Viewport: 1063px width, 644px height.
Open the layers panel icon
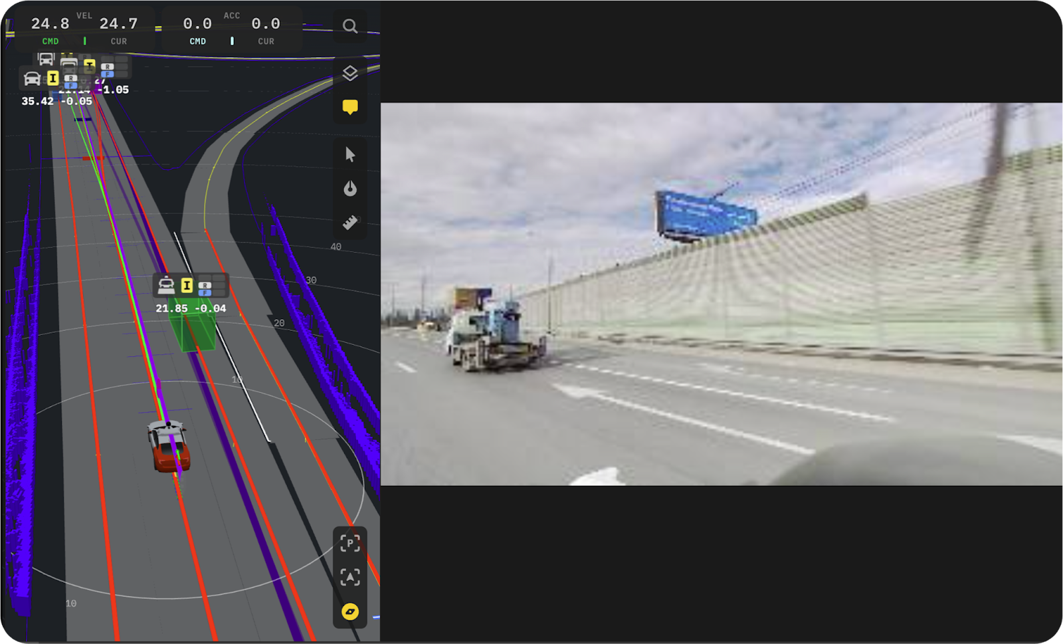click(350, 73)
